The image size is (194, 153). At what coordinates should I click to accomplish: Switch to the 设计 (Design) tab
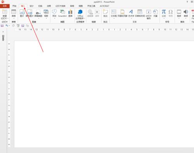(31, 6)
